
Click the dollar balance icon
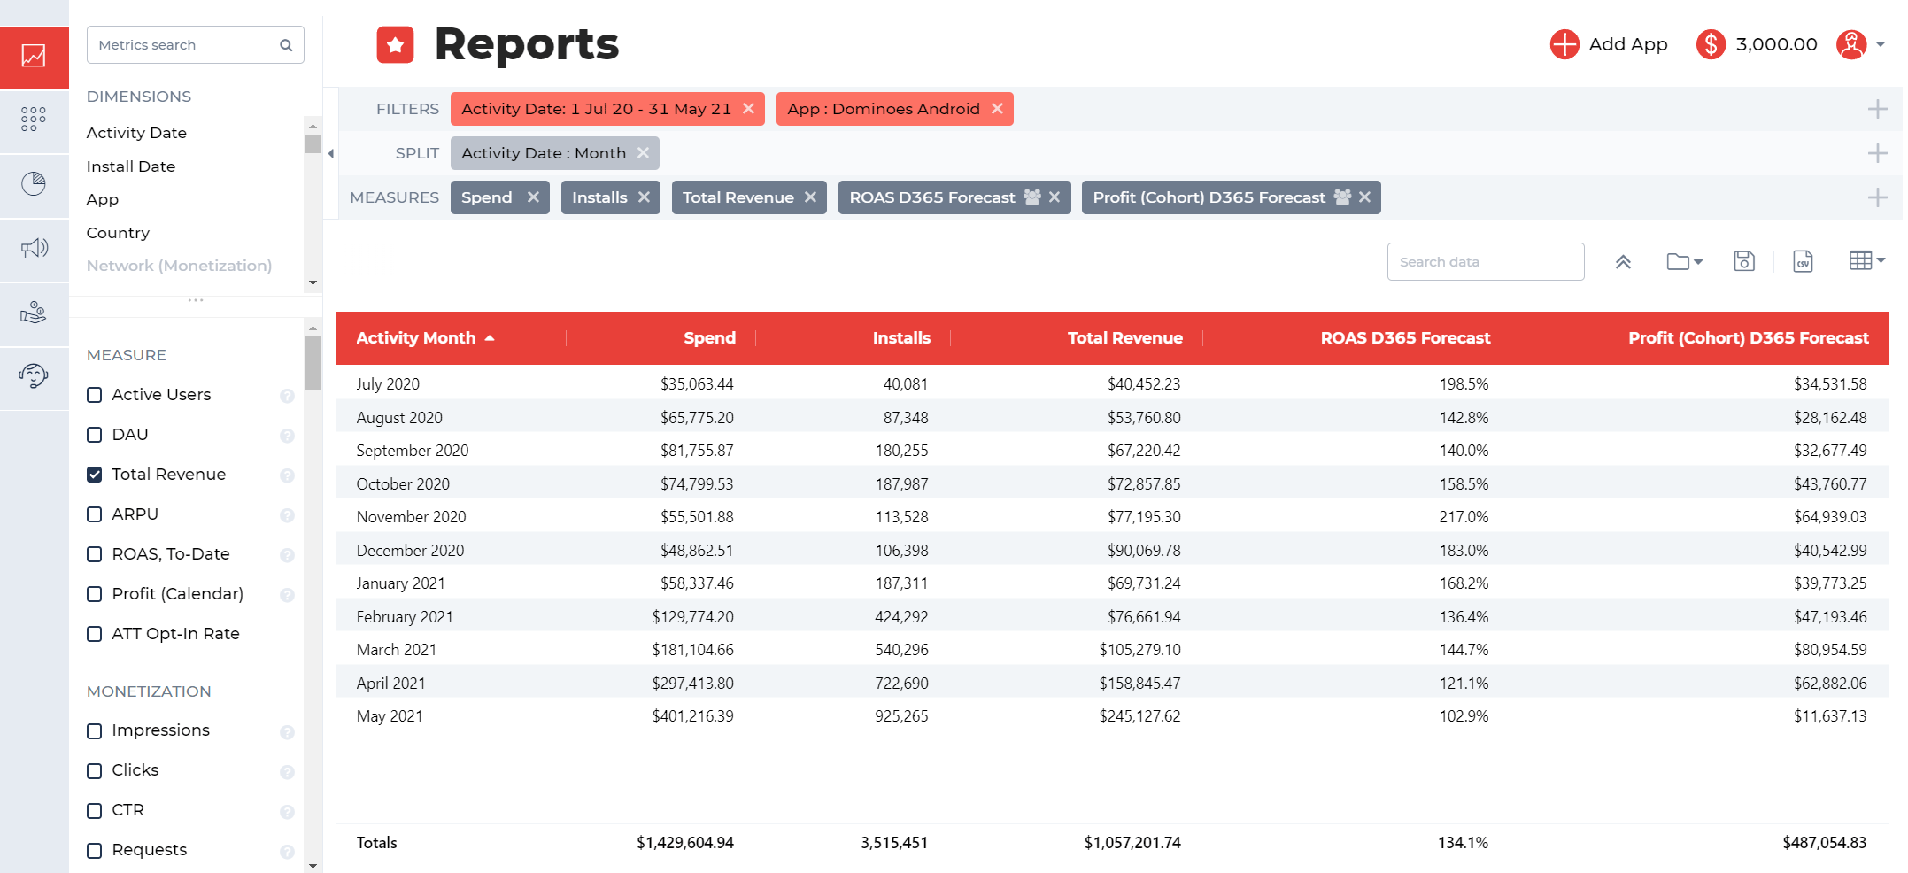(x=1711, y=44)
